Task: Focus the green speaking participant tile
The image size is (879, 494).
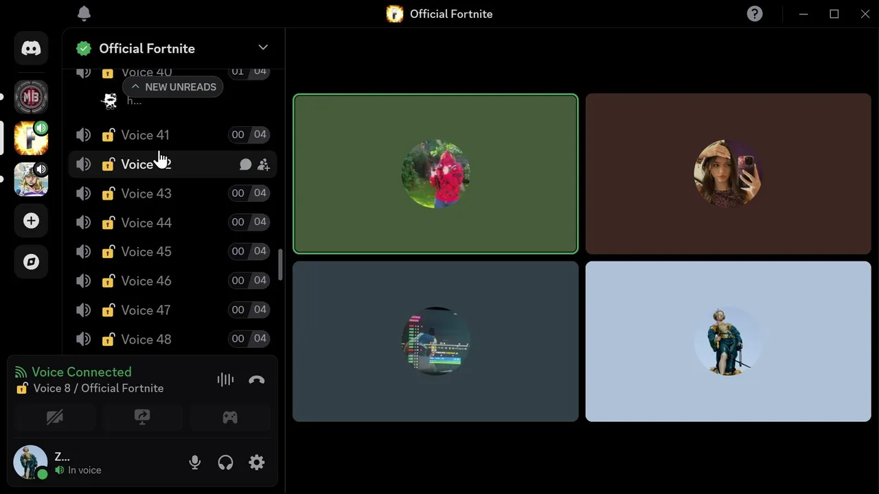Action: [x=435, y=174]
